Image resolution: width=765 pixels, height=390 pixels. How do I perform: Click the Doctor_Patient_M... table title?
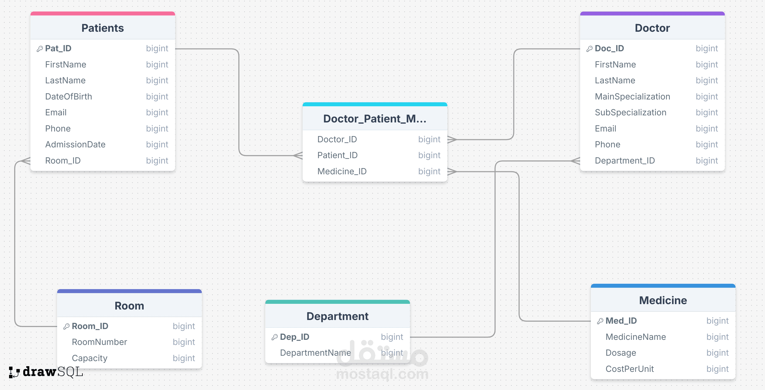(375, 119)
